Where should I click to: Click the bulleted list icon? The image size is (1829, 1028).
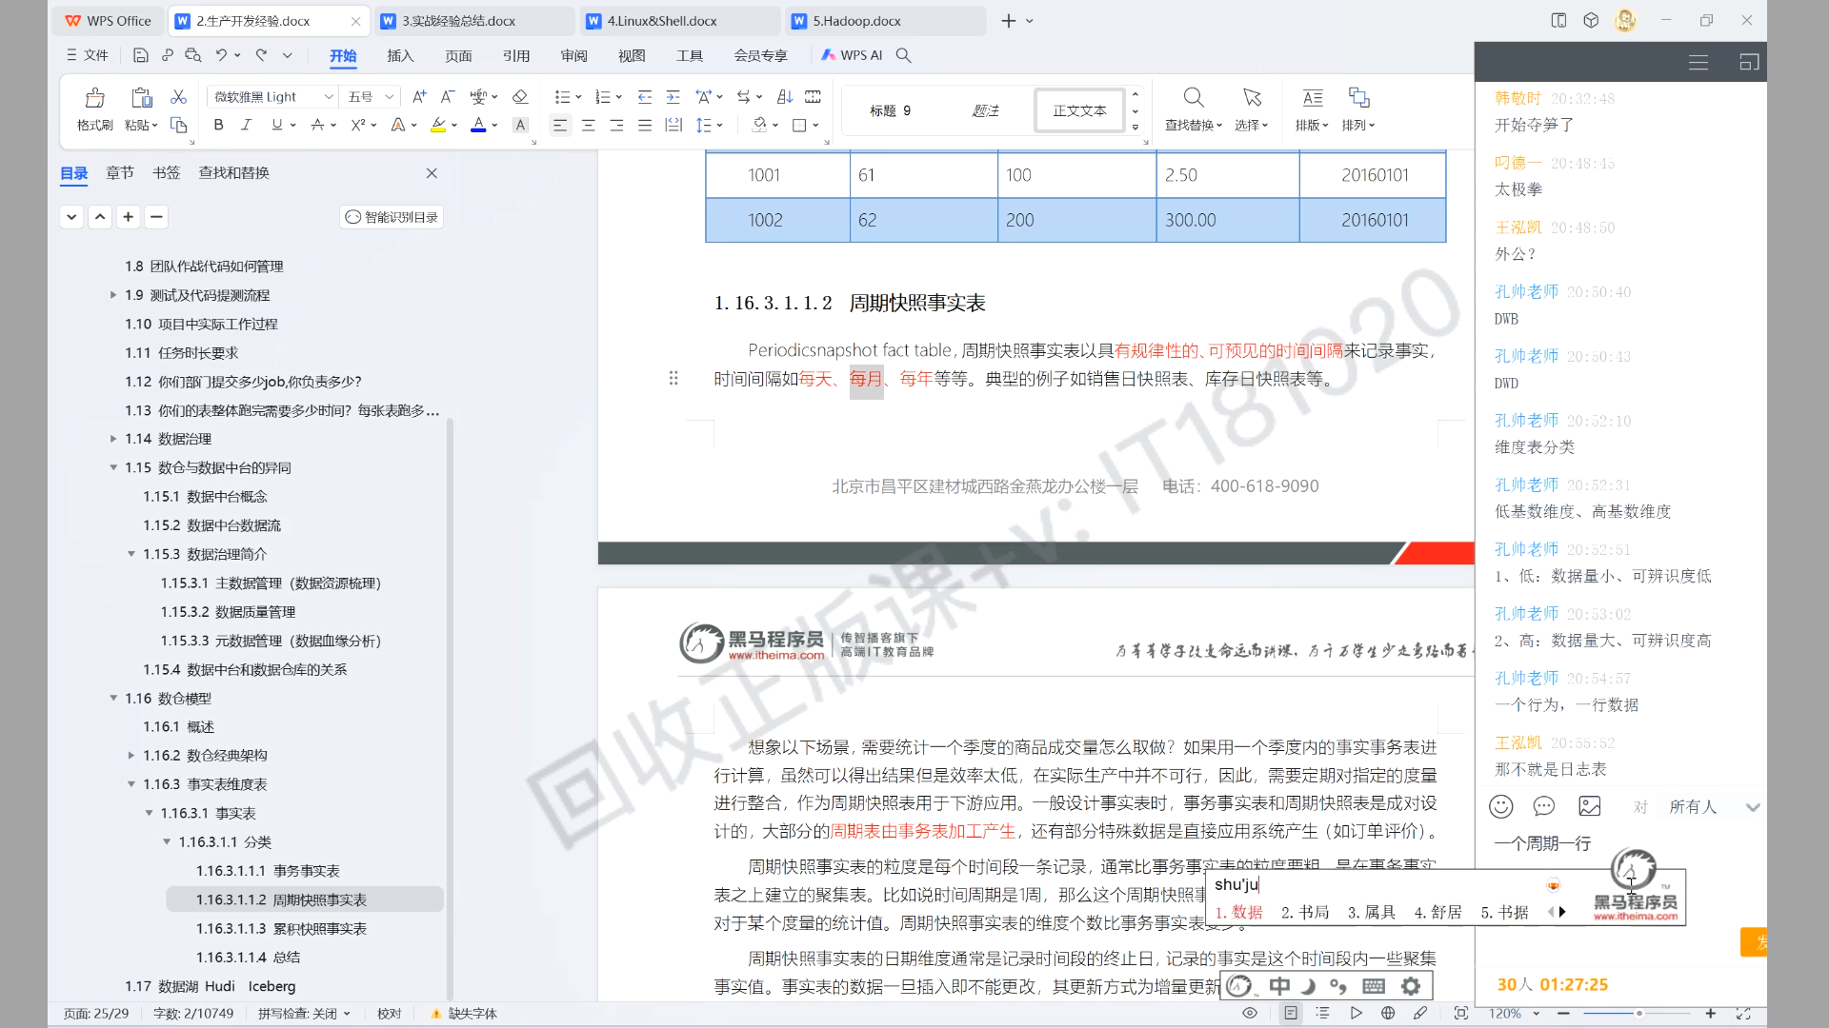[x=562, y=96]
